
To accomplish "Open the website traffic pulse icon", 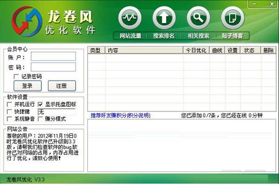I will point(130,18).
